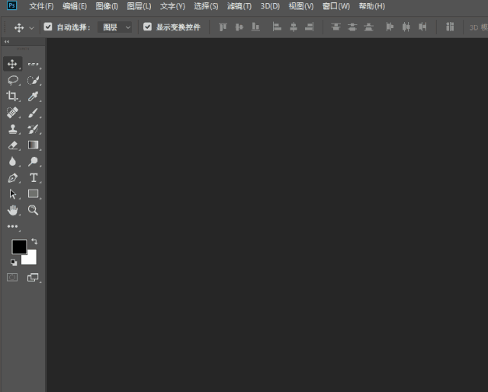Uncheck the 自动选择 checkbox
This screenshot has height=392, width=488.
[x=48, y=27]
